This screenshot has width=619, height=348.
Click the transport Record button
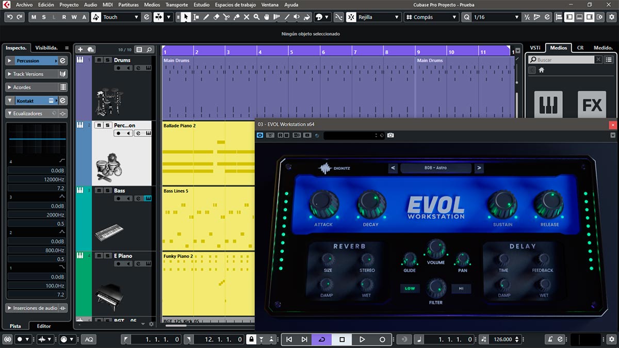coord(382,339)
